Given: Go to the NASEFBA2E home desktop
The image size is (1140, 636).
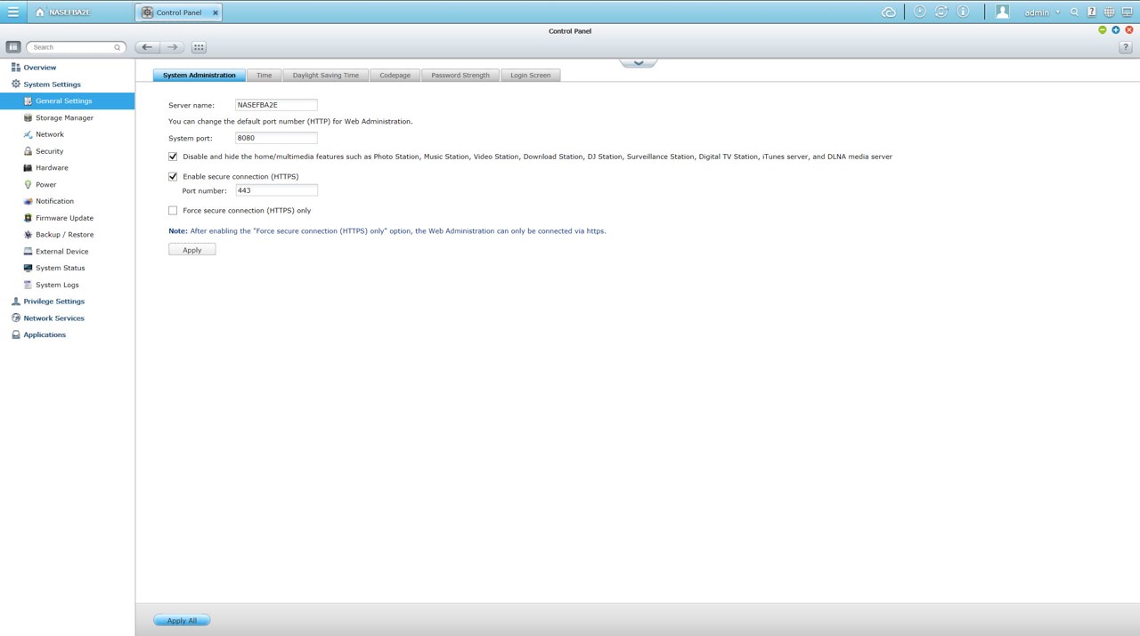Looking at the screenshot, I should (62, 12).
